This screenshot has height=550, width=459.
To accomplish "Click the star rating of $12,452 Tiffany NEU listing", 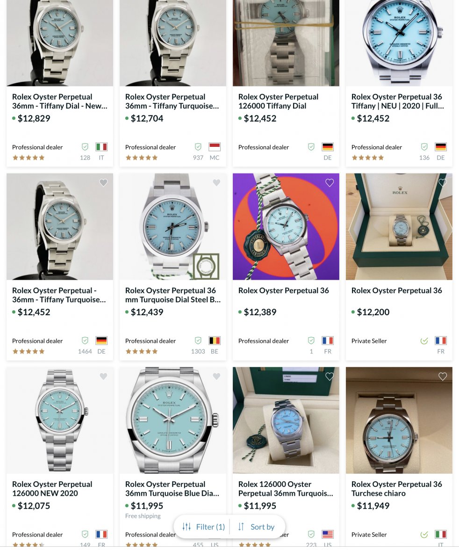I will pos(367,158).
